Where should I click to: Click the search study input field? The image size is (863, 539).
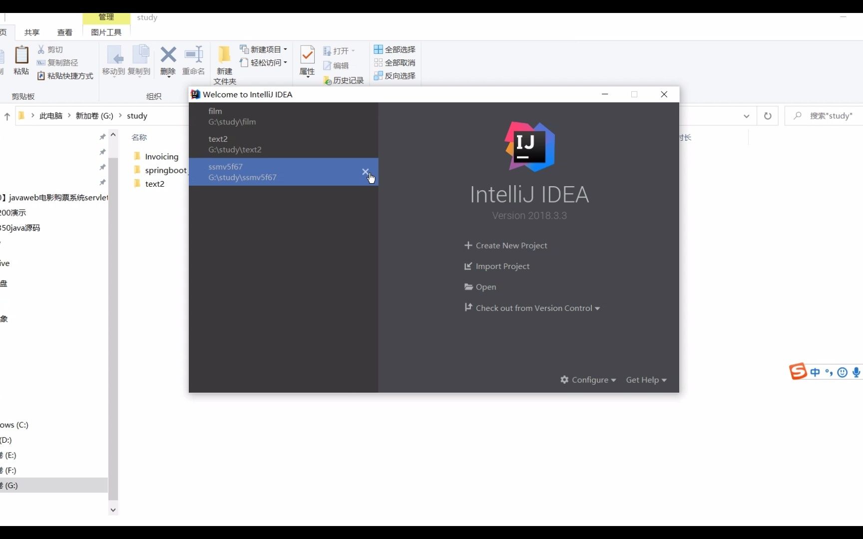tap(824, 116)
